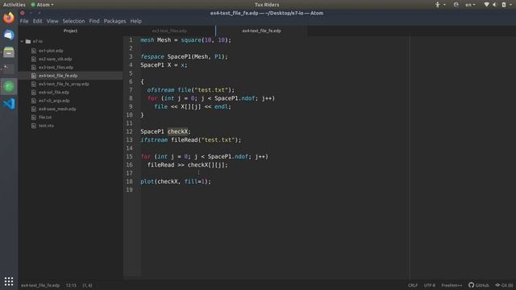Click the circular indicator icon beside en
The width and height of the screenshot is (516, 290).
tap(456, 5)
